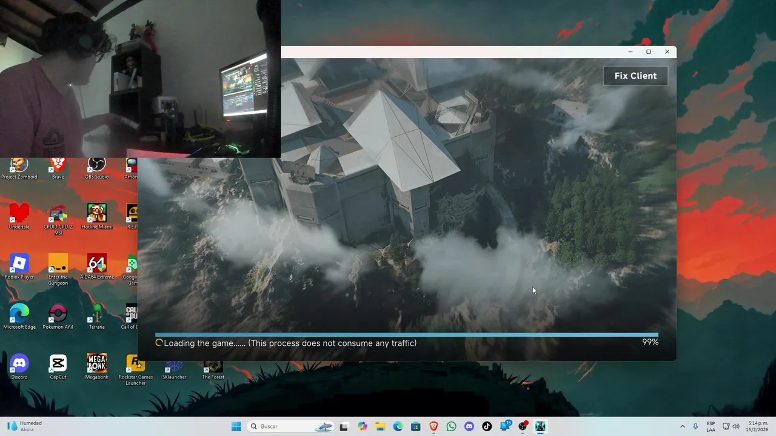Expand the hidden system tray icons
Screen dimensions: 776x436
point(682,426)
